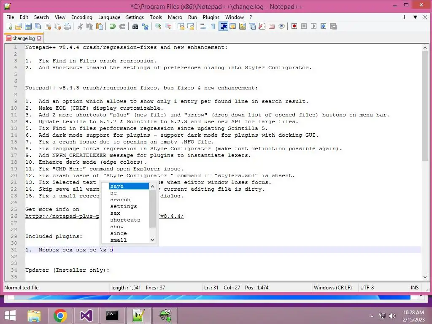
Task: Click the plus new-file button on menu bar
Action: point(404,17)
